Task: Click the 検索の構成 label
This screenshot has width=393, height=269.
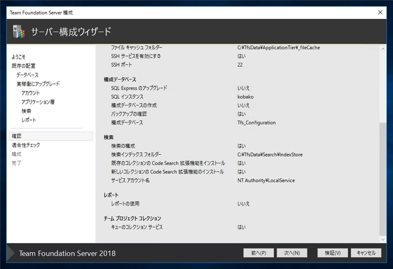Action: point(123,146)
